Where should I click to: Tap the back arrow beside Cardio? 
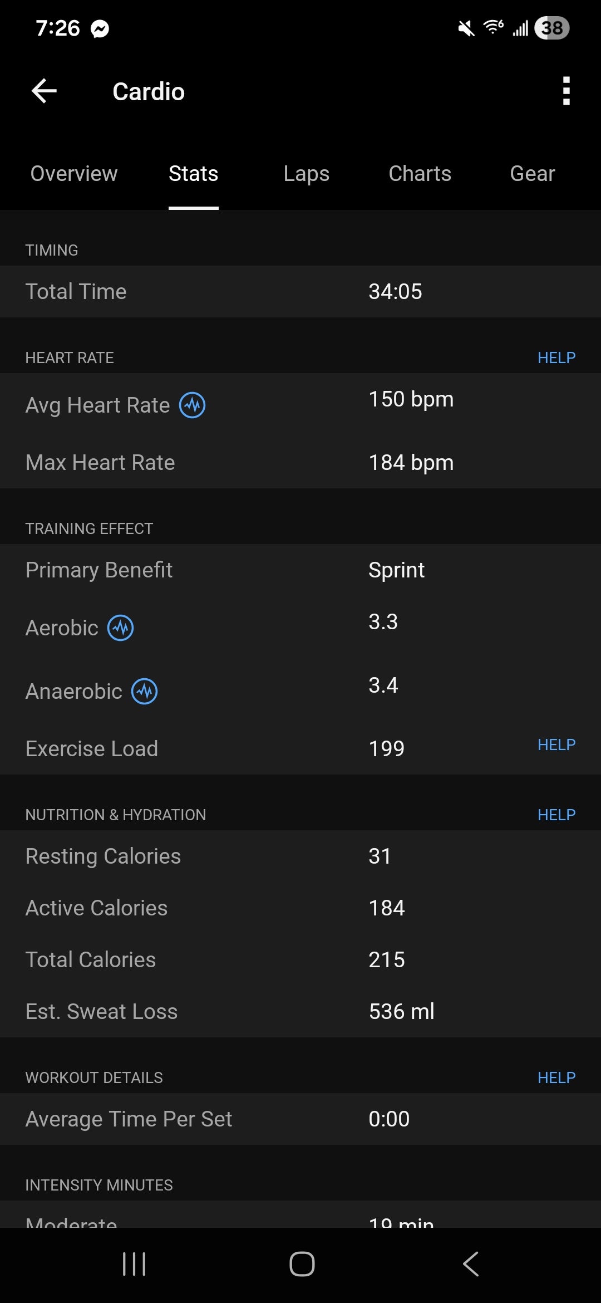click(45, 91)
